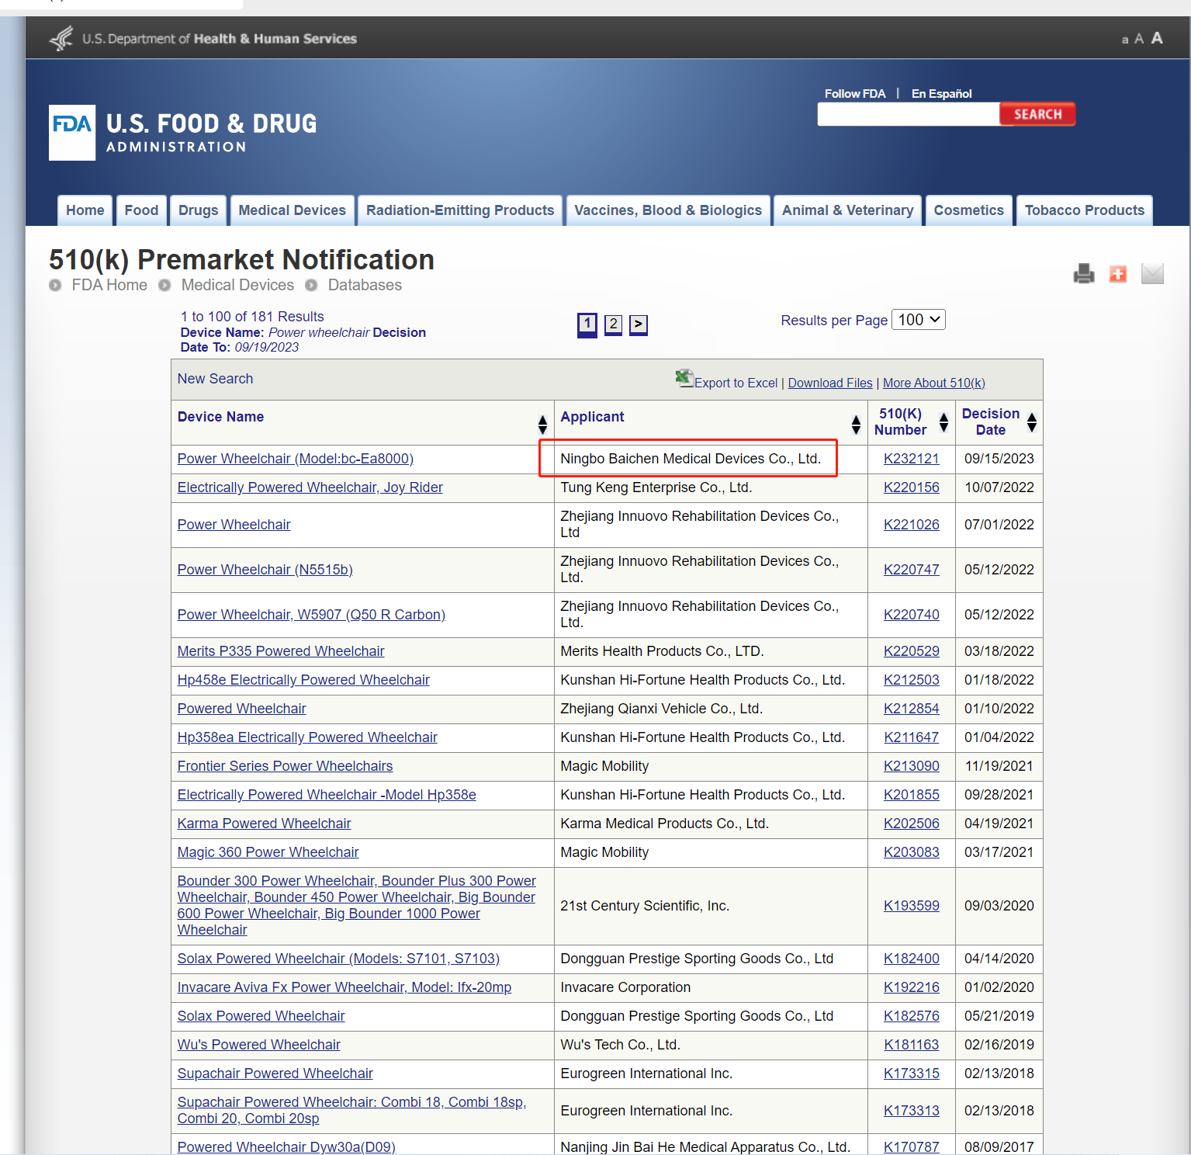Open the Tobacco Products tab
The height and width of the screenshot is (1155, 1191).
[x=1085, y=210]
